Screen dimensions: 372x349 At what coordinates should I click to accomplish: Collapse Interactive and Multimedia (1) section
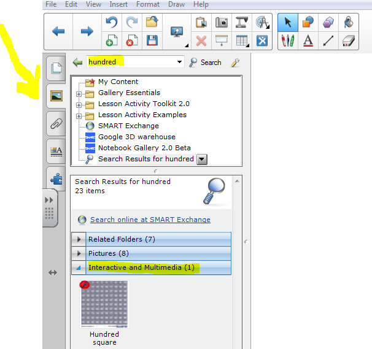(x=79, y=267)
